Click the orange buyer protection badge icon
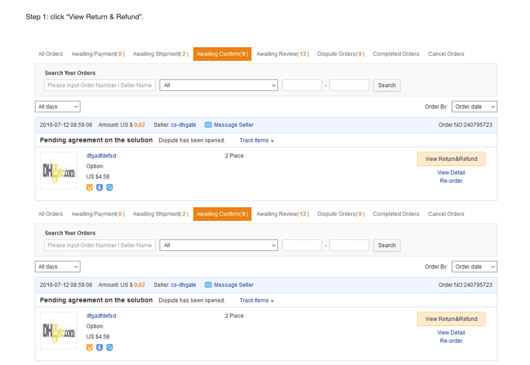Screen dimensions: 530x365 [x=89, y=187]
